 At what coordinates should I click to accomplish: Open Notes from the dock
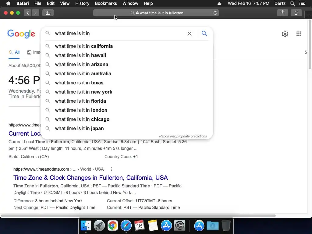coord(153,226)
